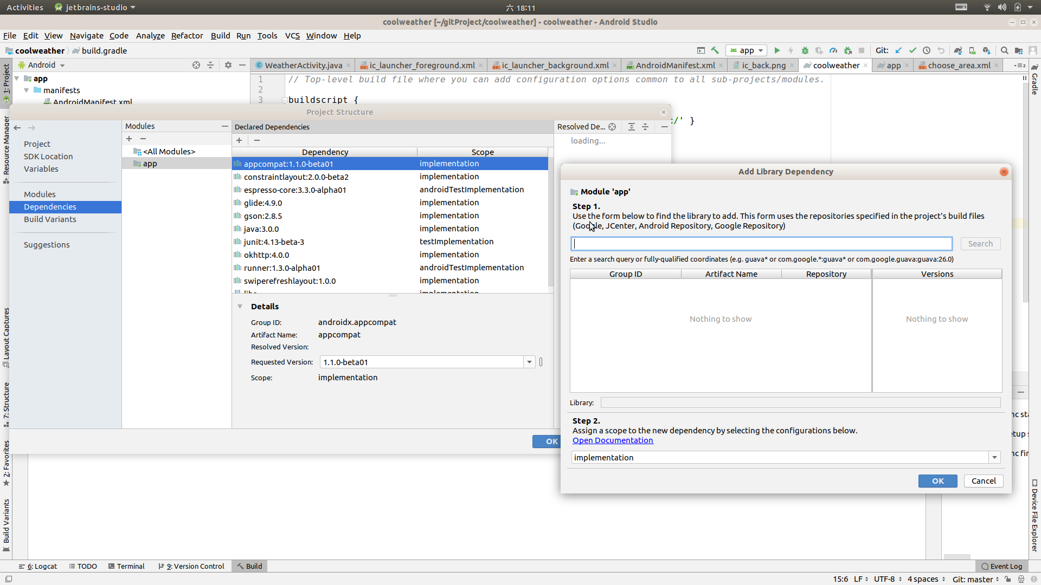This screenshot has width=1041, height=585.
Task: Select the Build Variants sidebar item
Action: click(50, 219)
